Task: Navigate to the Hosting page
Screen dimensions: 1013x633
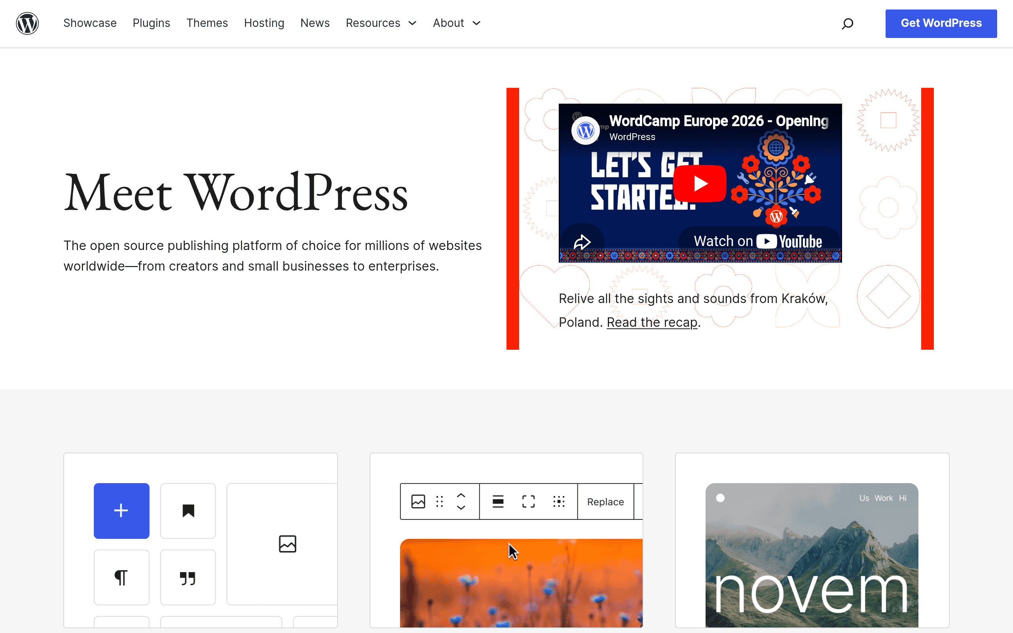Action: point(264,23)
